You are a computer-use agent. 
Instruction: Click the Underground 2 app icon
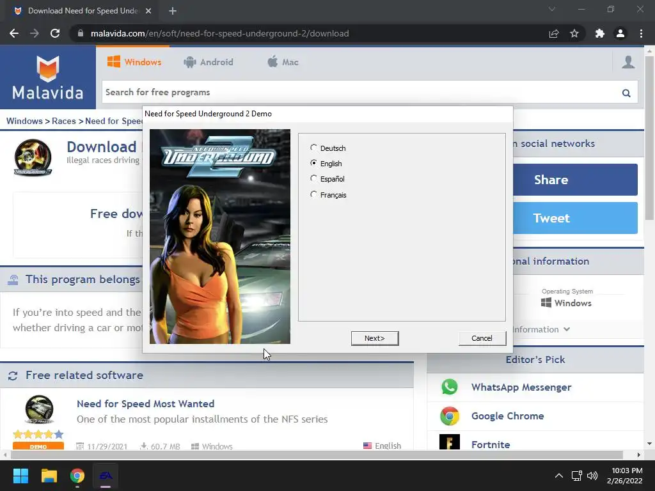33,157
